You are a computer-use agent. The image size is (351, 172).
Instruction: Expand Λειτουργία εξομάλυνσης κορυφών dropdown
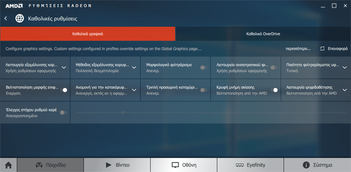point(64,67)
